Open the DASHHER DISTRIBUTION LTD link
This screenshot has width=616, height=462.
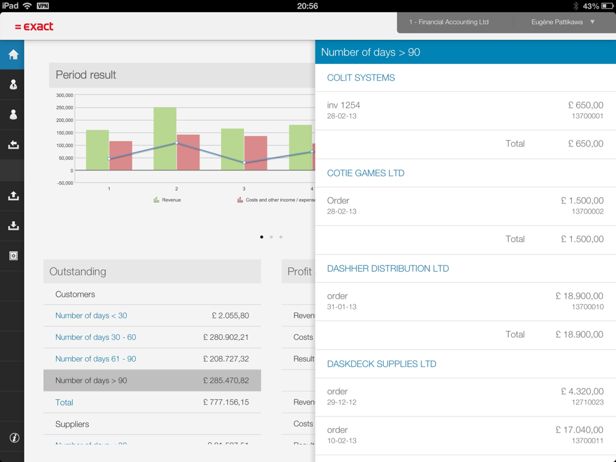(x=387, y=269)
